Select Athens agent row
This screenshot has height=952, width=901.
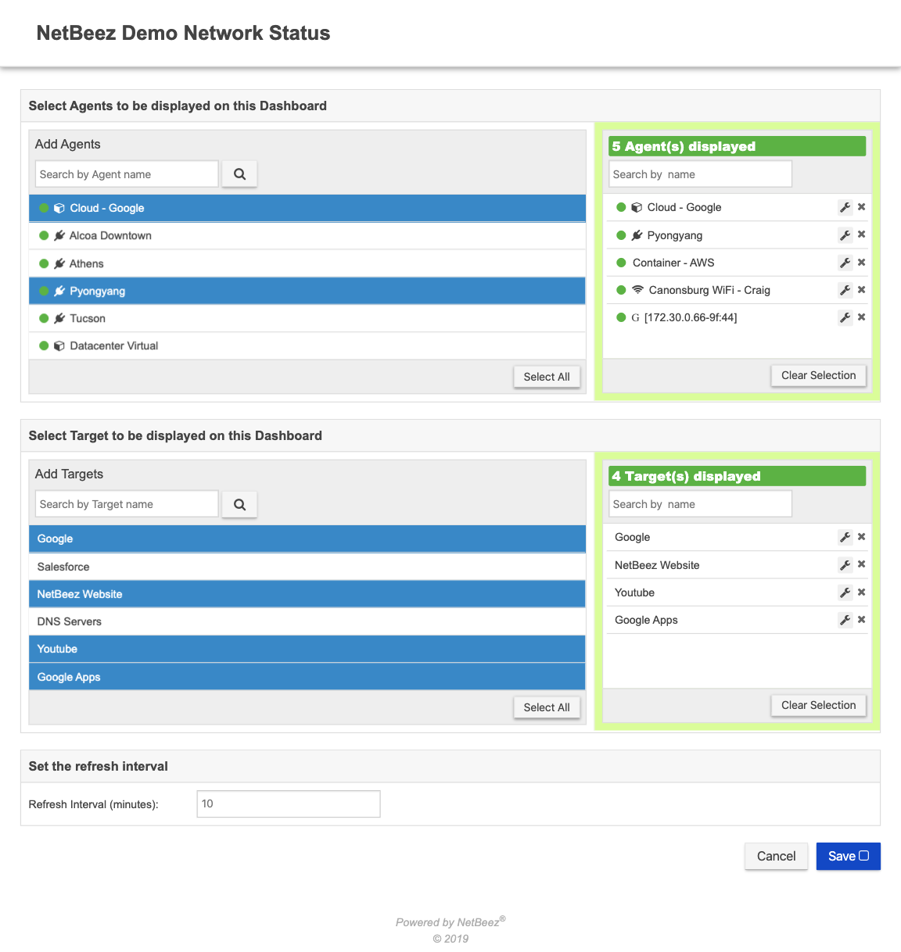tap(307, 263)
